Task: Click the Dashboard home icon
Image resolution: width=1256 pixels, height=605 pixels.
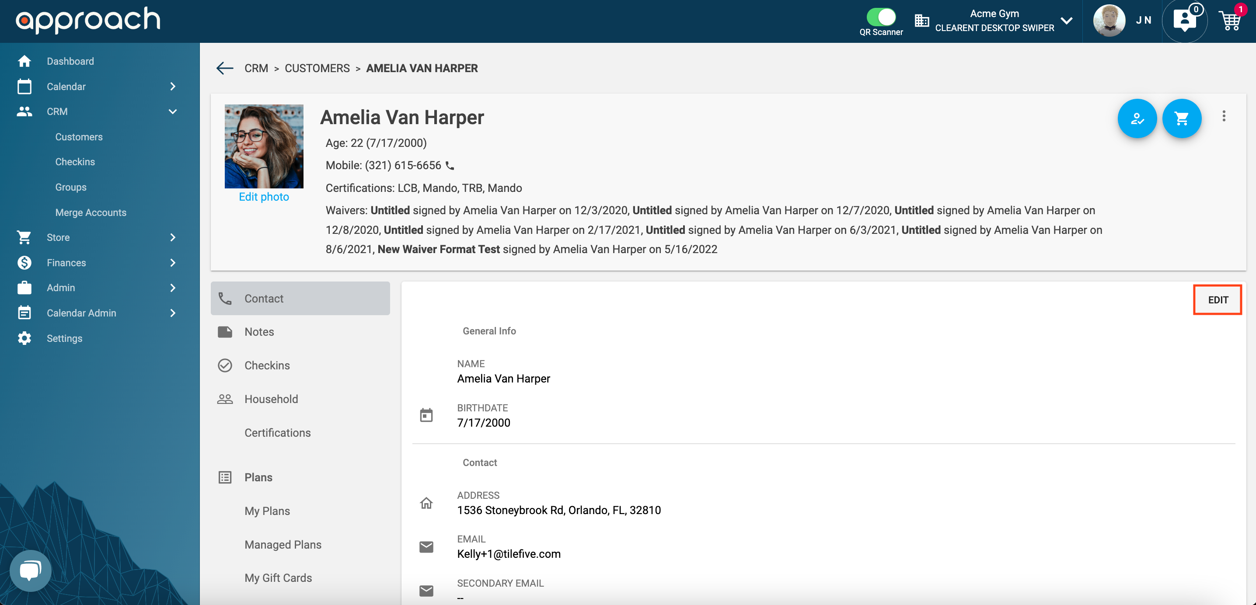Action: [24, 61]
